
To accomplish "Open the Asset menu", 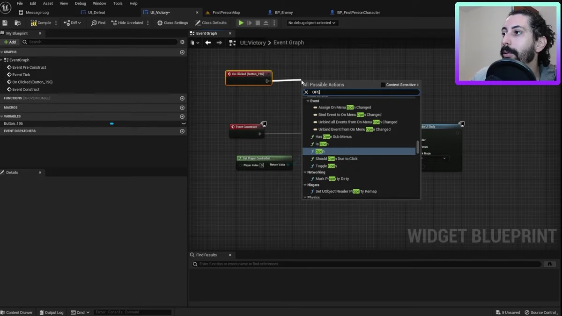I will pos(48,3).
